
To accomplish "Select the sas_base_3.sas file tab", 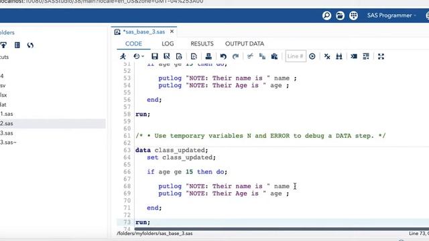I will [x=144, y=32].
